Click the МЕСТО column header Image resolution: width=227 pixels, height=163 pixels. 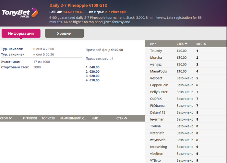click(x=201, y=44)
